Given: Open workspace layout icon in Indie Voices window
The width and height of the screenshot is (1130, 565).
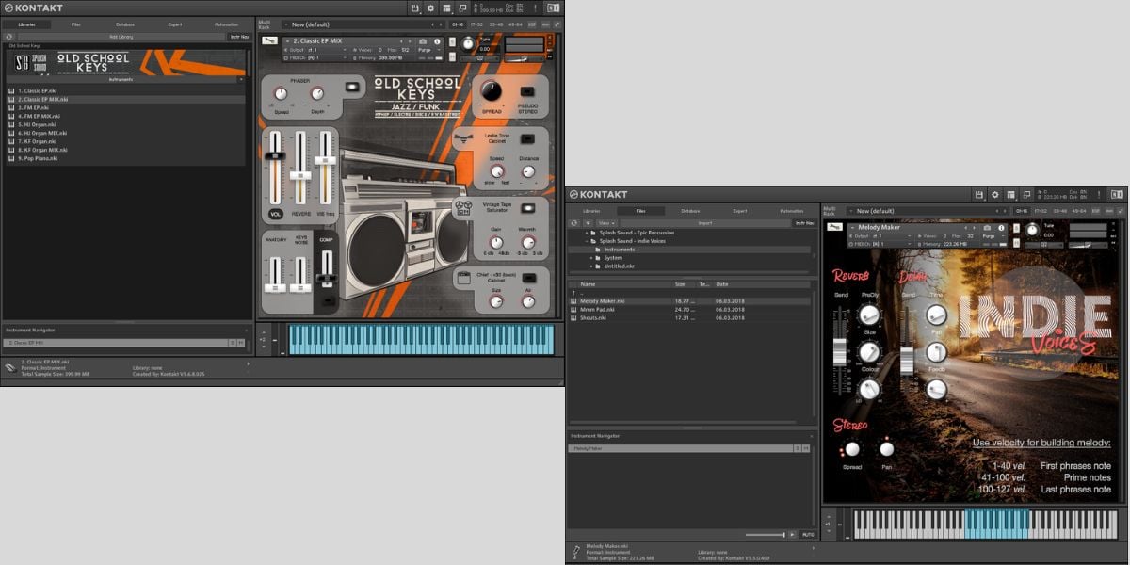Looking at the screenshot, I should [x=1011, y=195].
